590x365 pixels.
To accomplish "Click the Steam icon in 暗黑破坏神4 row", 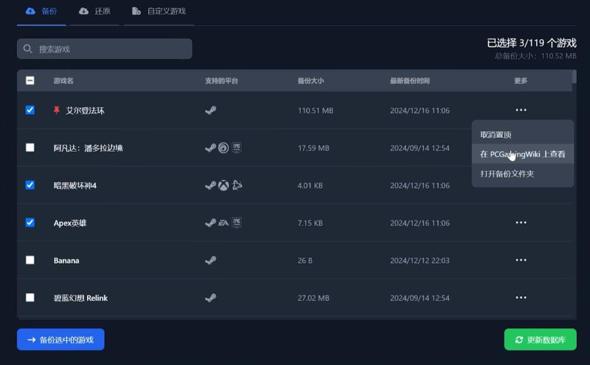I will 210,185.
